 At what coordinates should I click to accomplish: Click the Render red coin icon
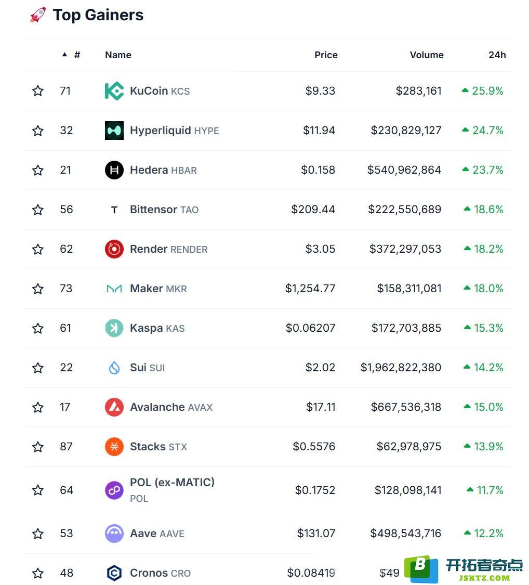coord(114,249)
